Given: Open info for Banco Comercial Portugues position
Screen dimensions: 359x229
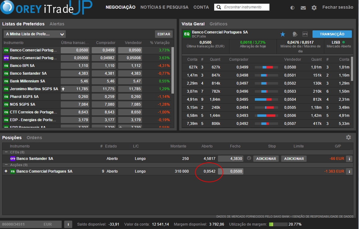Looking at the screenshot, I should [349, 171].
